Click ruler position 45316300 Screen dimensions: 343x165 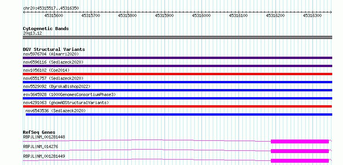click(x=313, y=15)
